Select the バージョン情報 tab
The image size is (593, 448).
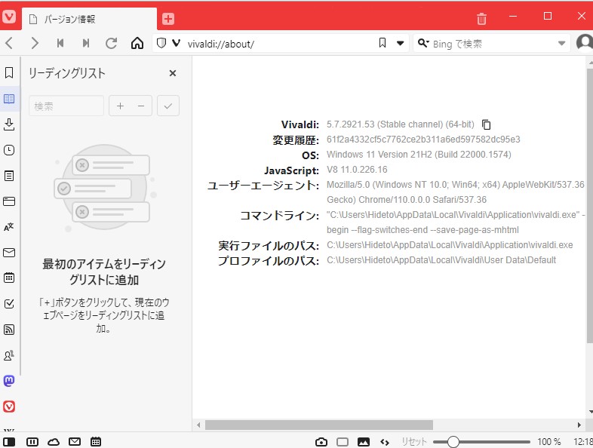tap(89, 19)
